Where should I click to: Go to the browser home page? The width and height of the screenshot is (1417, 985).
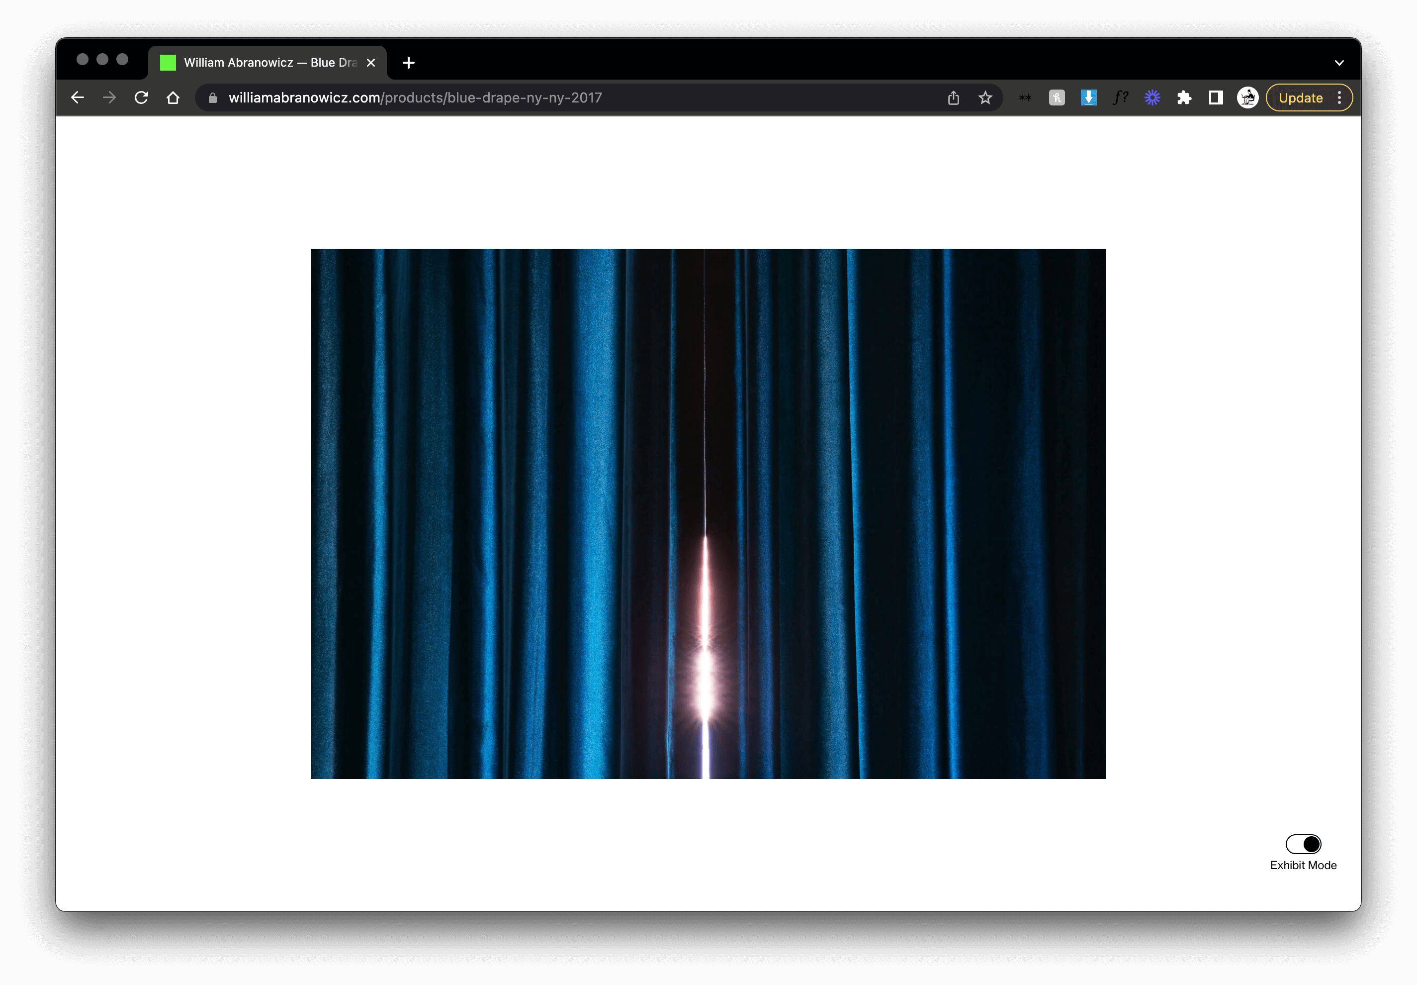[174, 98]
